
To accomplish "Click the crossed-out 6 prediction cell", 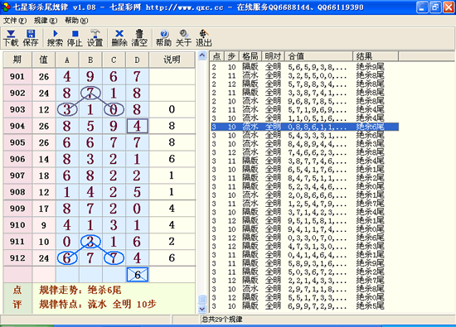I will (x=138, y=275).
